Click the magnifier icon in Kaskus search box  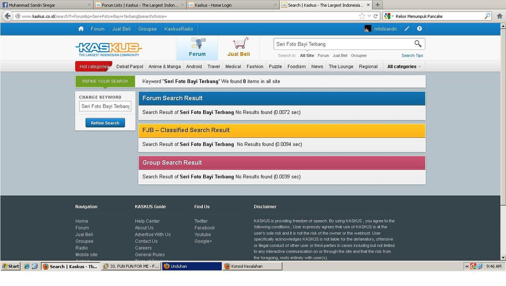point(418,44)
